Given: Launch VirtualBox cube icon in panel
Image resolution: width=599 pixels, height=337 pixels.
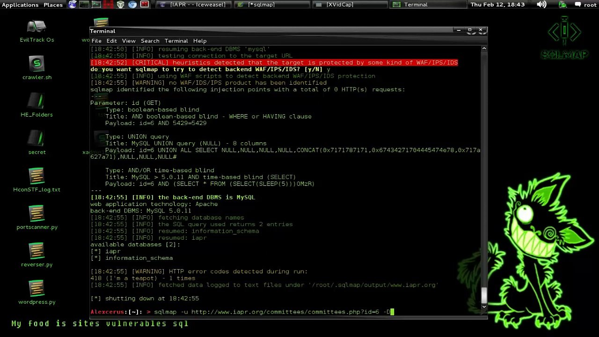Looking at the screenshot, I should coord(120,5).
